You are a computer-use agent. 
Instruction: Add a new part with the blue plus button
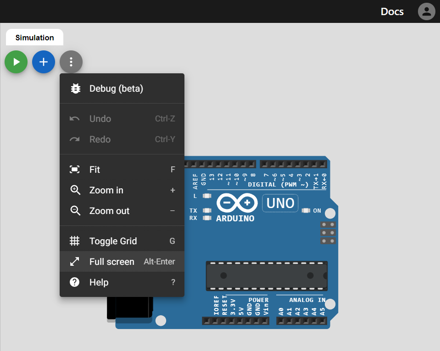point(44,62)
